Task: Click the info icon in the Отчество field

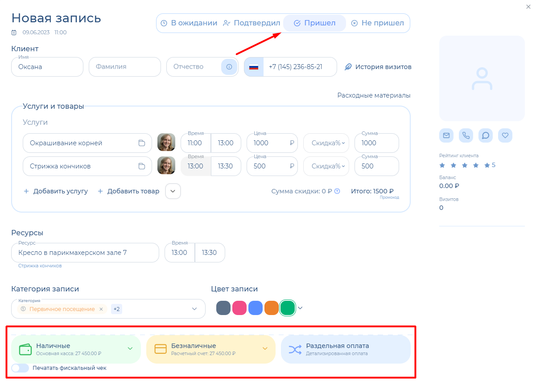Action: (229, 67)
